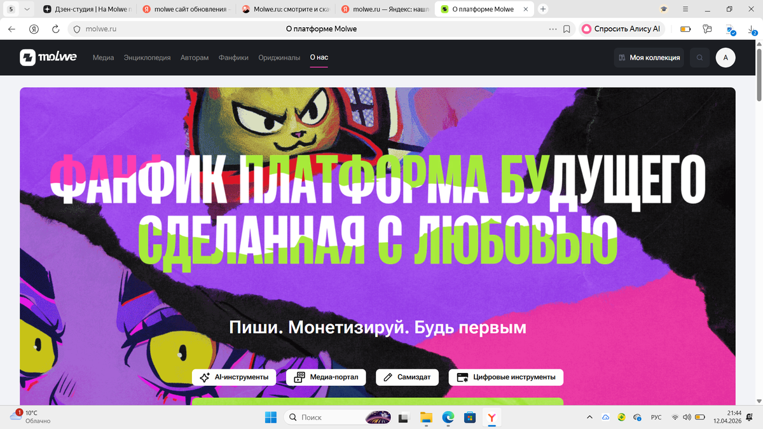763x429 pixels.
Task: Click the 'AI-инструменты' chip
Action: (x=234, y=377)
